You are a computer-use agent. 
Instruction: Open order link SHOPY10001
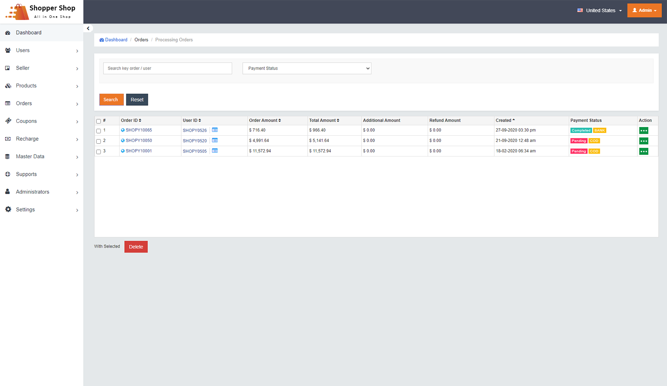139,151
